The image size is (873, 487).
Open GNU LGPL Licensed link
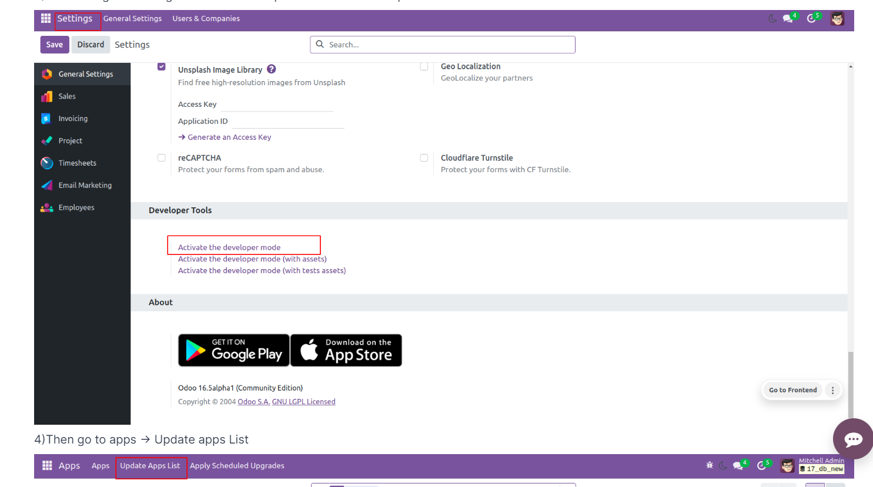(x=303, y=402)
